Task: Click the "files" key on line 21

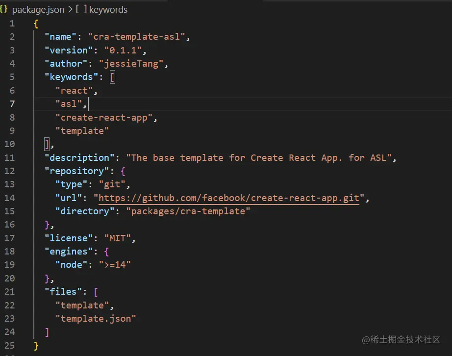Action: pyautogui.click(x=63, y=292)
